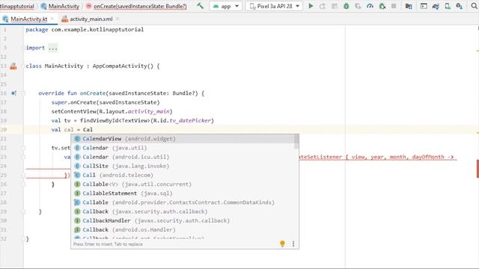This screenshot has width=479, height=269.
Task: Open completion popup three-dots options
Action: click(x=293, y=244)
